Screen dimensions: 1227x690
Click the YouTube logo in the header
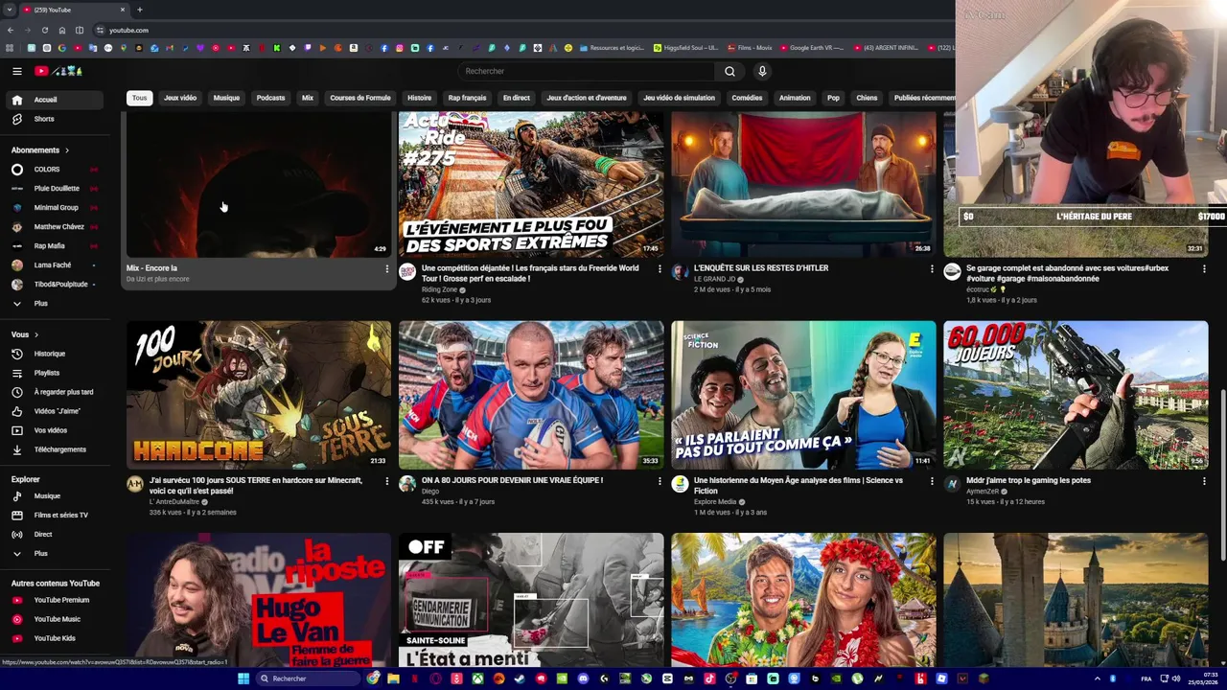click(x=58, y=71)
